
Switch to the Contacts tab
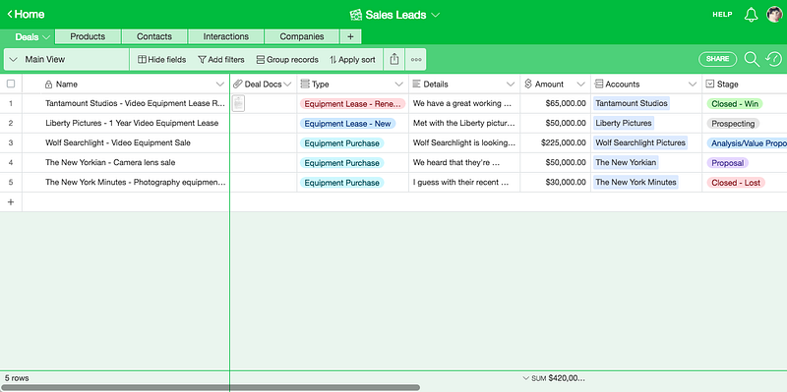(x=154, y=36)
